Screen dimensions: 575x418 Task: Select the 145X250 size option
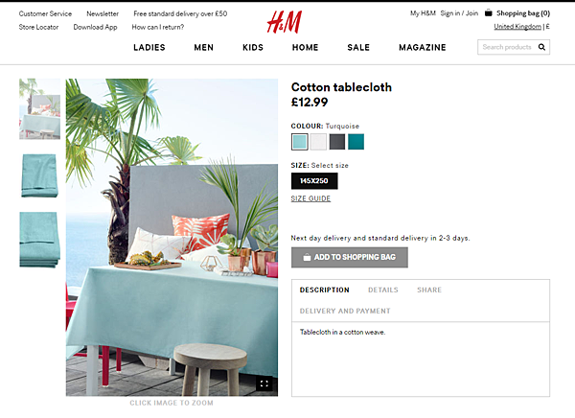(314, 181)
